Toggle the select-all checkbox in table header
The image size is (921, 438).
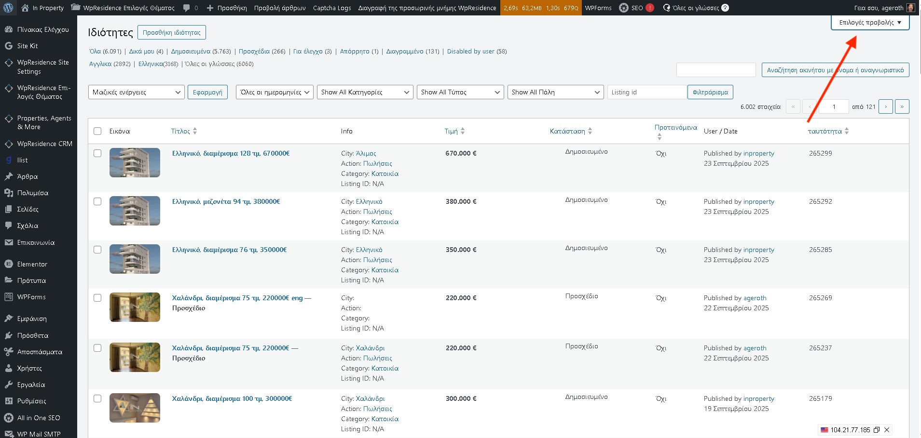97,131
